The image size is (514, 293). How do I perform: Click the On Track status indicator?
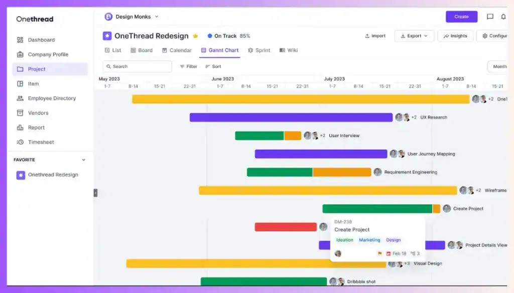pos(222,36)
